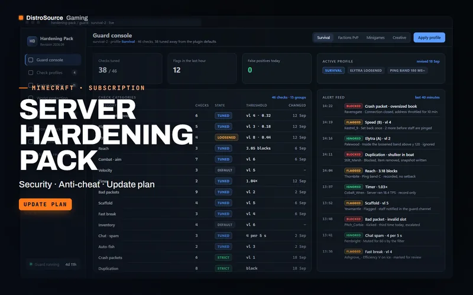Click the THRESHOLD column header
This screenshot has width=473, height=295.
tap(257, 106)
